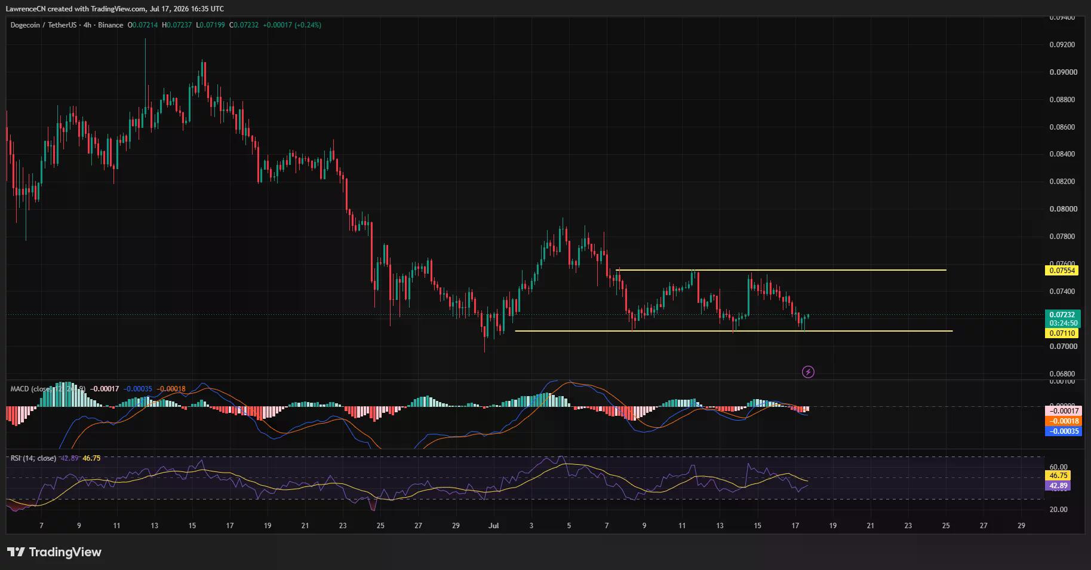Click the 20.00 RSI scale value

pyautogui.click(x=1058, y=510)
